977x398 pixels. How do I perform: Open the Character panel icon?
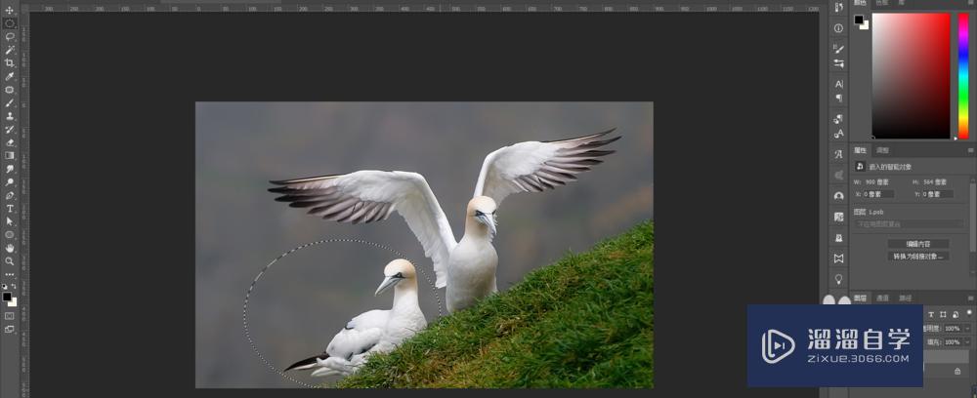[838, 84]
